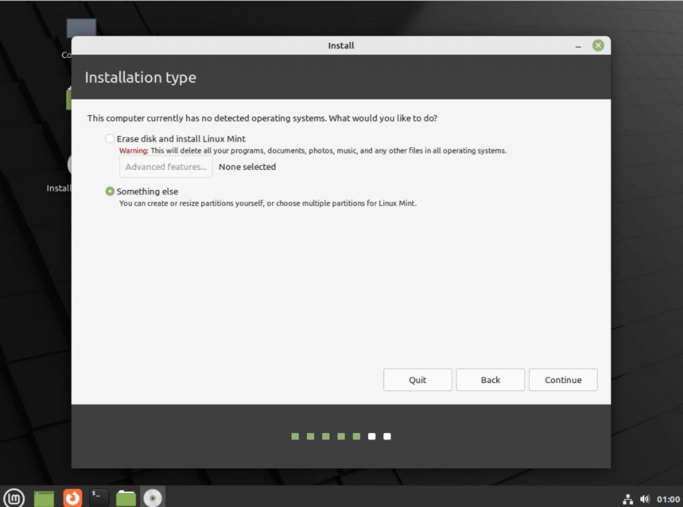Go Back to the previous installer step
683x507 pixels.
(x=490, y=380)
